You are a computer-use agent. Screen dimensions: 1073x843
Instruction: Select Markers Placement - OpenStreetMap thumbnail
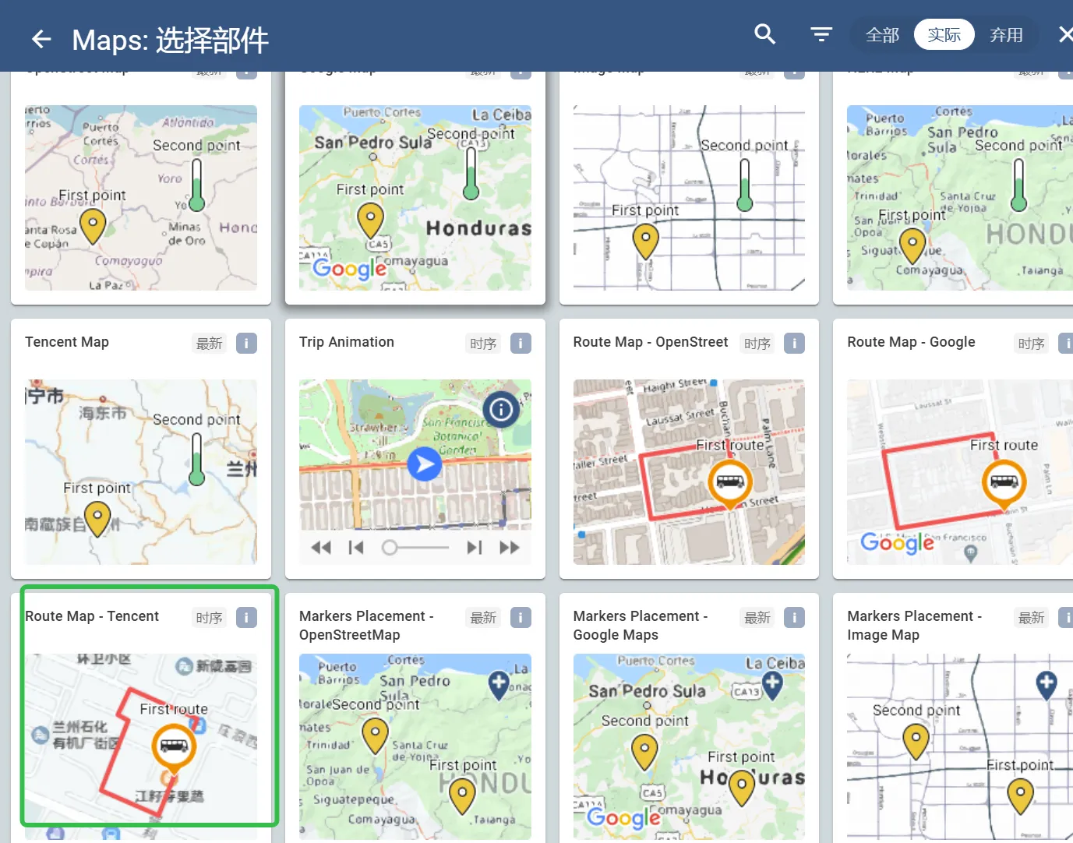415,746
